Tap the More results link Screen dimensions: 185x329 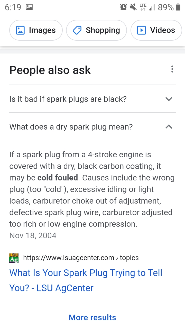[92, 317]
